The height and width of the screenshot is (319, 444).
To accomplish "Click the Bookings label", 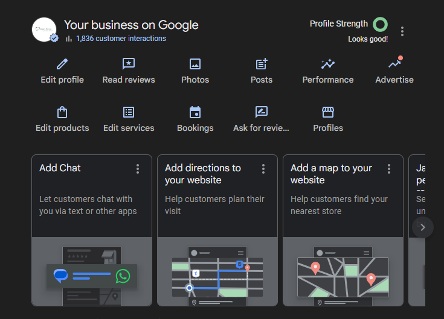I will coord(195,128).
